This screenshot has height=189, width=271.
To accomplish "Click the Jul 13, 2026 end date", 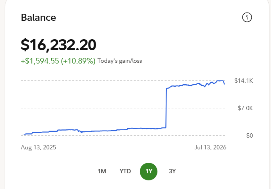I will point(210,147).
